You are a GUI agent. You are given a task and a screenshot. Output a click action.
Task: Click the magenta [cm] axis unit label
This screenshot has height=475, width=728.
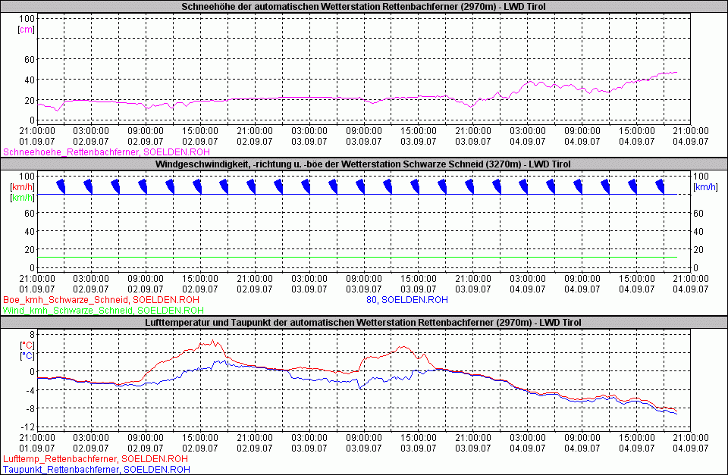[x=25, y=29]
